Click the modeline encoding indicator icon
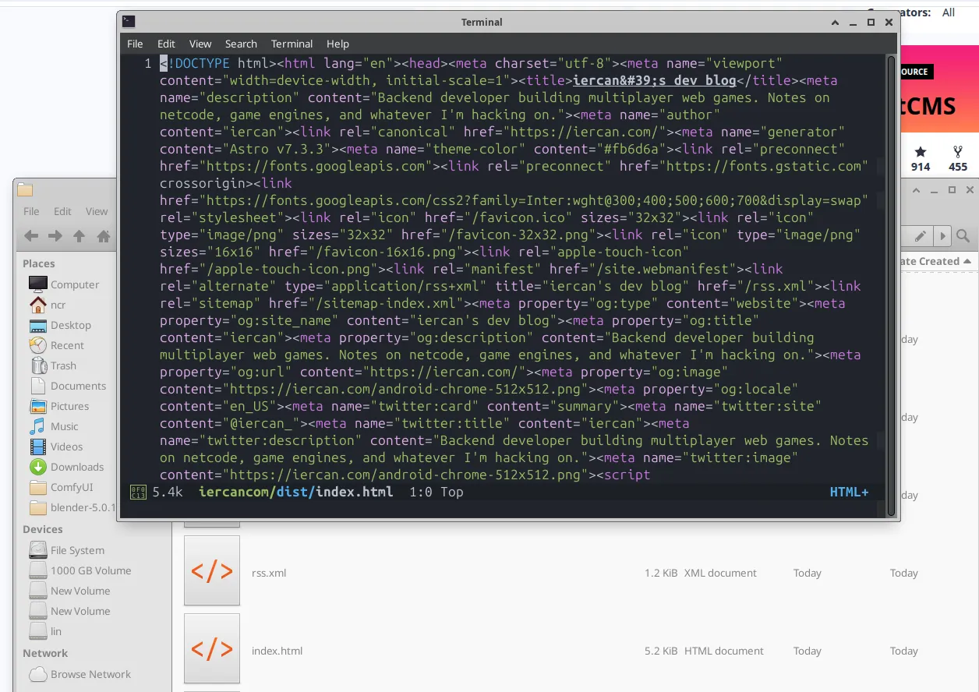 coord(138,493)
